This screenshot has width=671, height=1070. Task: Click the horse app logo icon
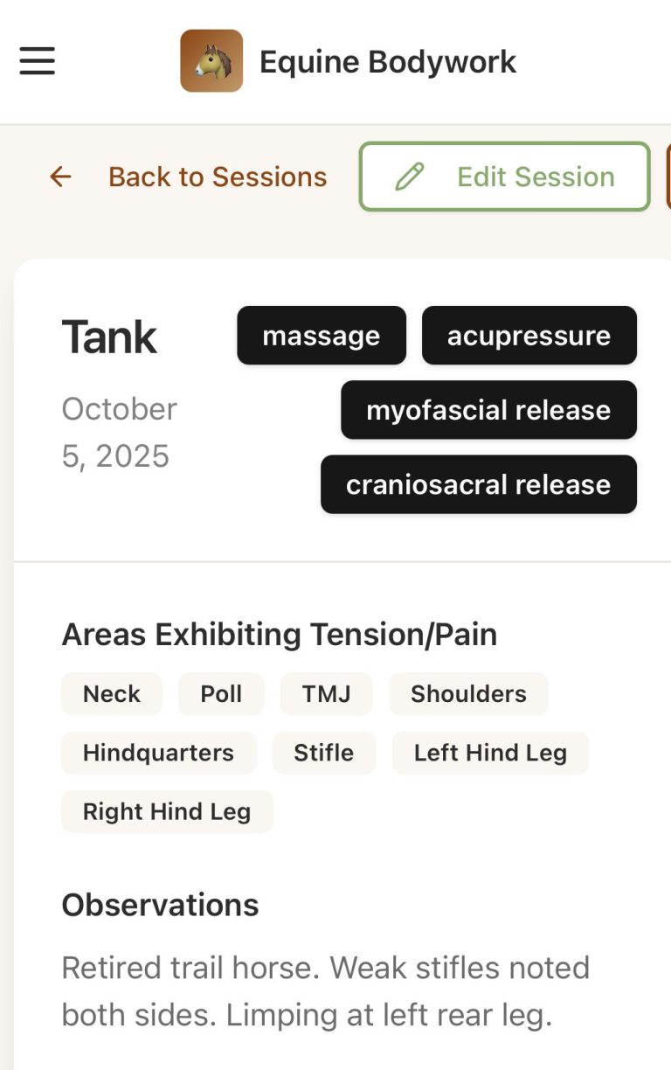[x=211, y=61]
